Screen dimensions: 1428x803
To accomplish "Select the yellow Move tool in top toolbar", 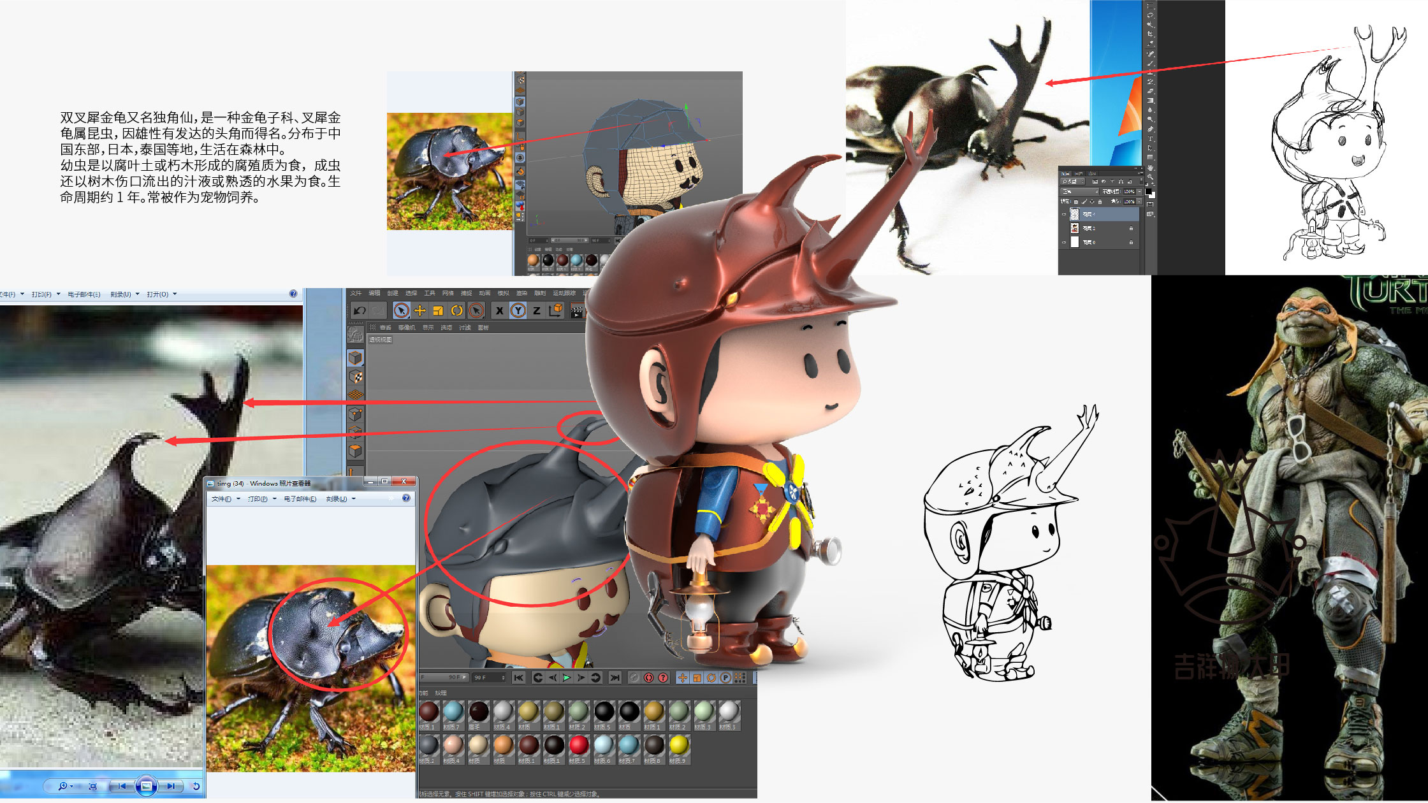I will (x=419, y=310).
